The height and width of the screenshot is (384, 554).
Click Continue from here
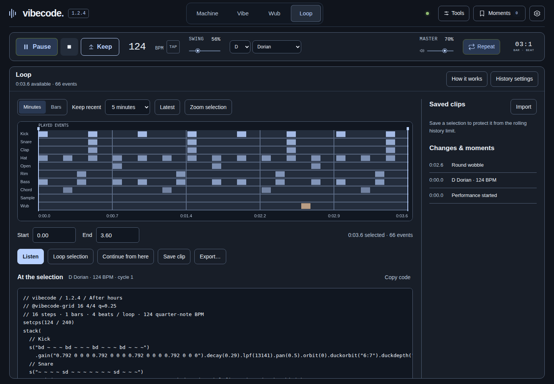tap(125, 257)
